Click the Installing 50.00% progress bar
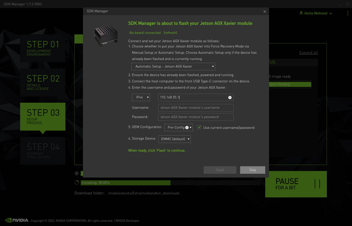Viewport: 352px width, 226px height. point(170,183)
